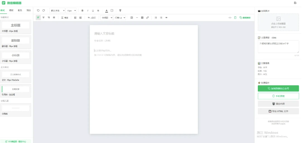Select right text alignment
This screenshot has height=143, width=305.
click(x=49, y=18)
